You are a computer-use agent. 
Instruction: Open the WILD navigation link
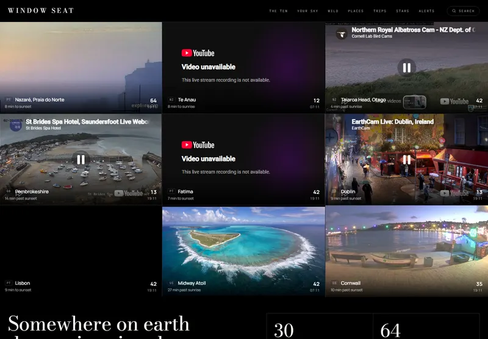(333, 11)
